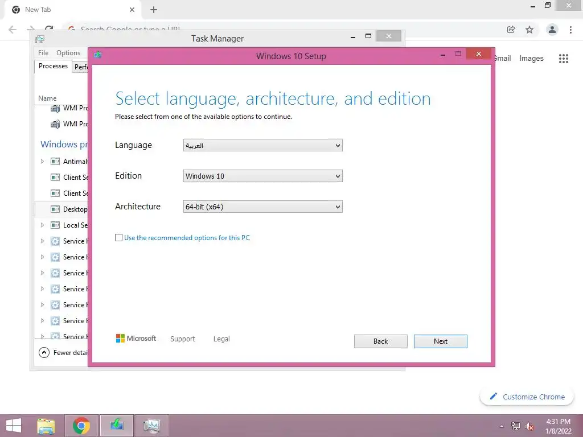Select the Antimalware process icon in Task Manager
Screen dimensions: 583x437
[55, 161]
